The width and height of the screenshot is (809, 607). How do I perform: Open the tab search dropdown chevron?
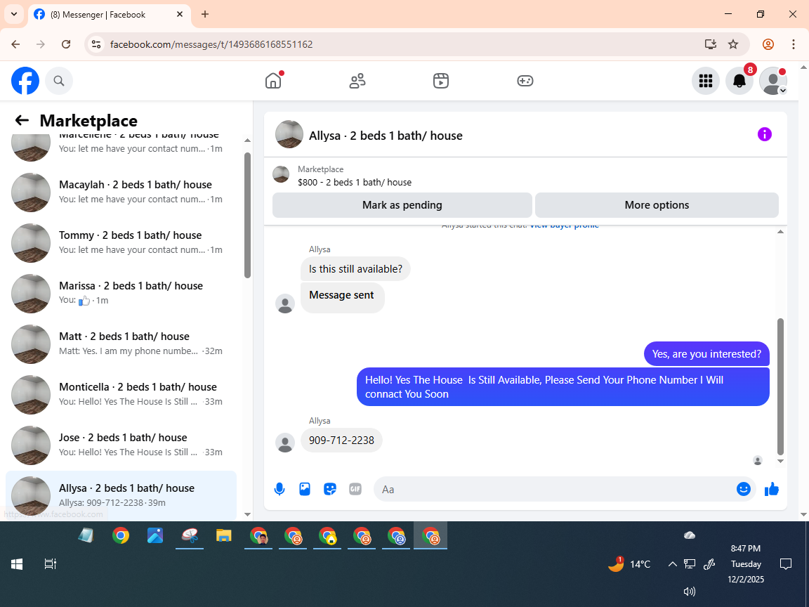14,14
